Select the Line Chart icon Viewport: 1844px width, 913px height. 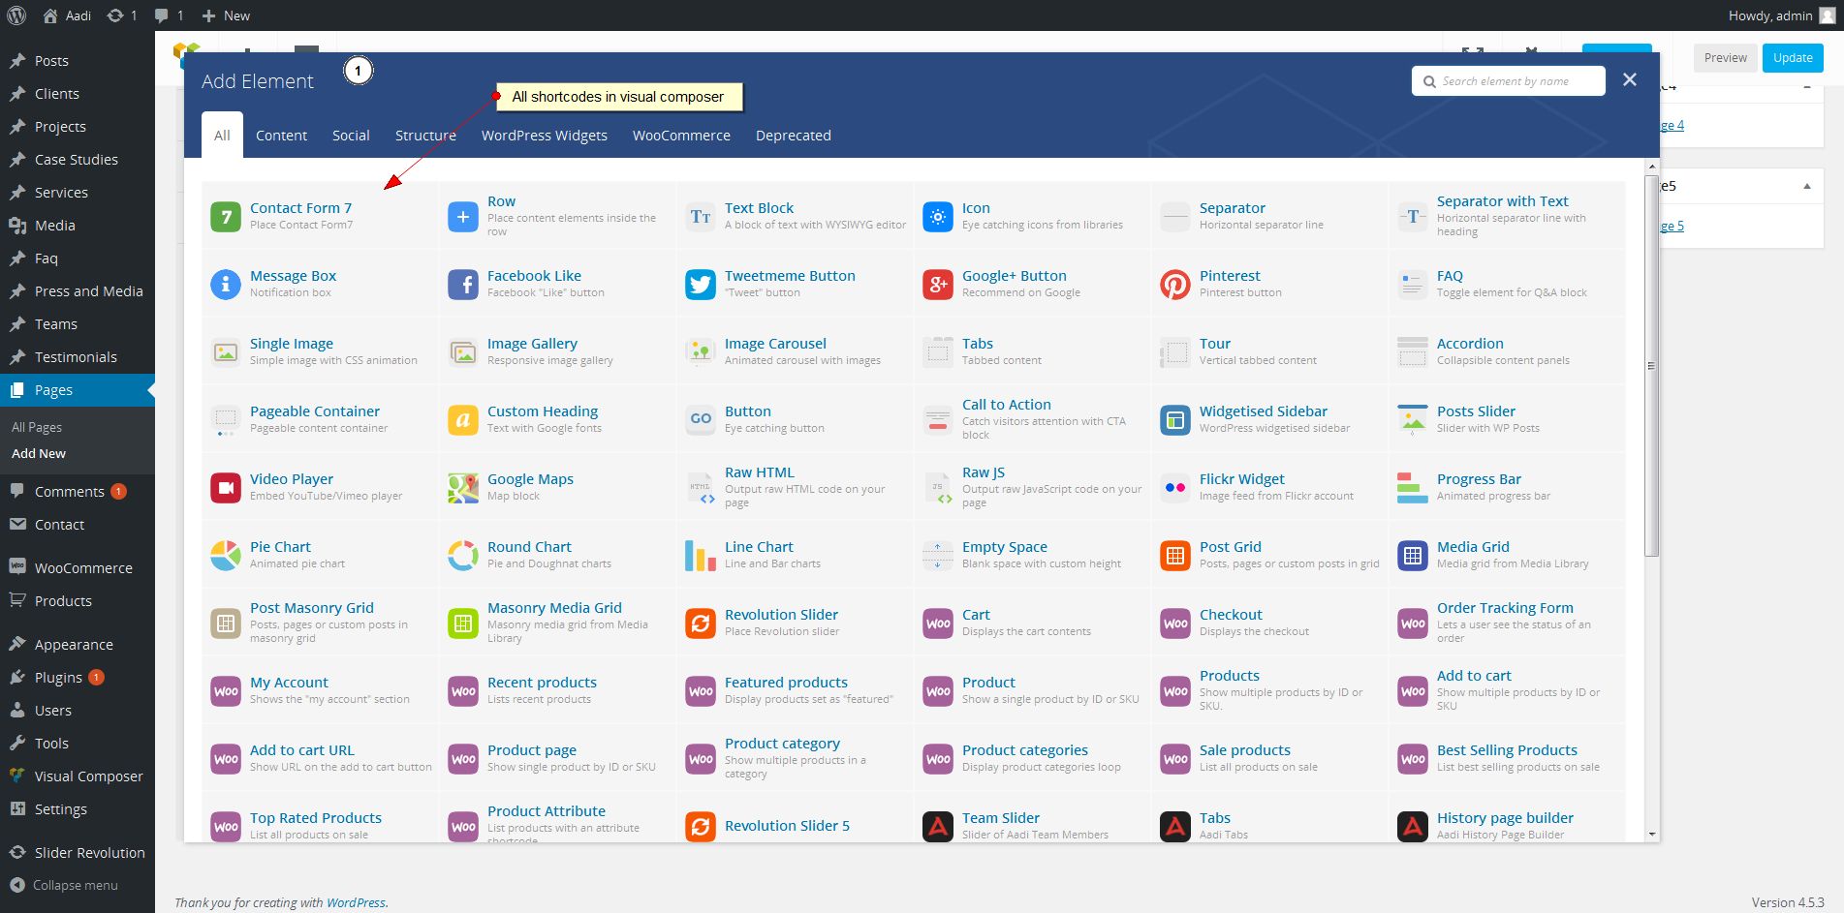pyautogui.click(x=701, y=555)
